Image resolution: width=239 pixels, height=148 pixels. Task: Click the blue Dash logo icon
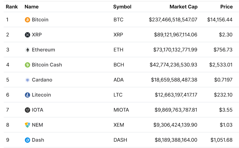click(27, 140)
